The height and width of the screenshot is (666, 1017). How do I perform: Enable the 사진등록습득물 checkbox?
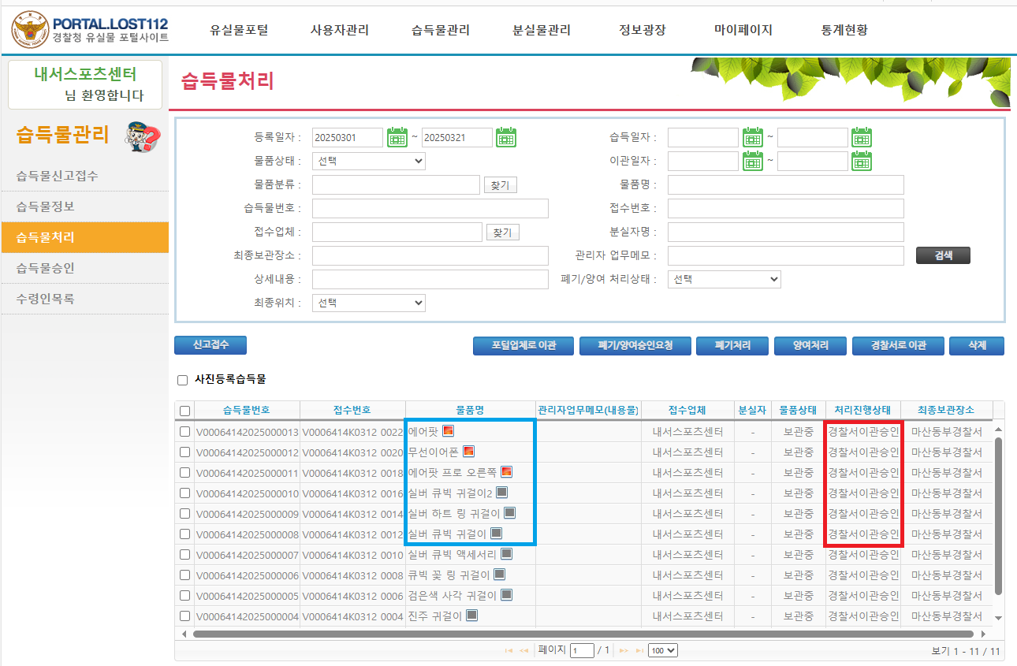click(x=183, y=380)
